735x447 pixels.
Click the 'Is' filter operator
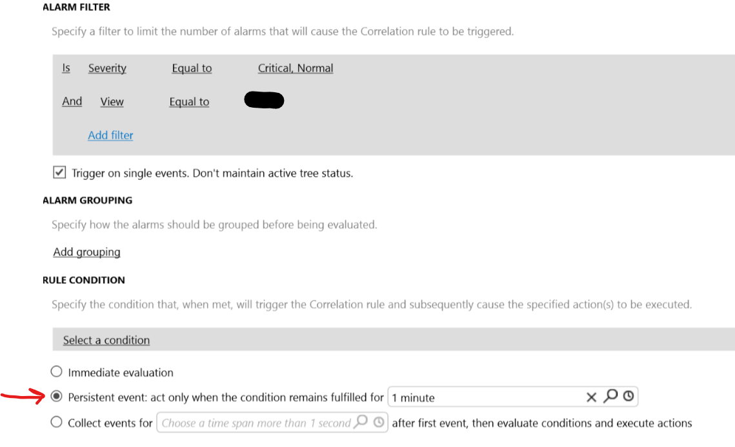(x=66, y=68)
